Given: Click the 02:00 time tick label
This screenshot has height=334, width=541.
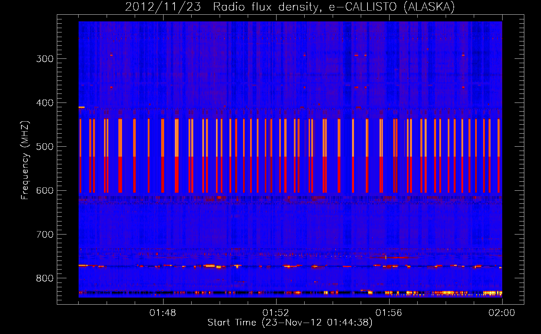Looking at the screenshot, I should point(502,313).
